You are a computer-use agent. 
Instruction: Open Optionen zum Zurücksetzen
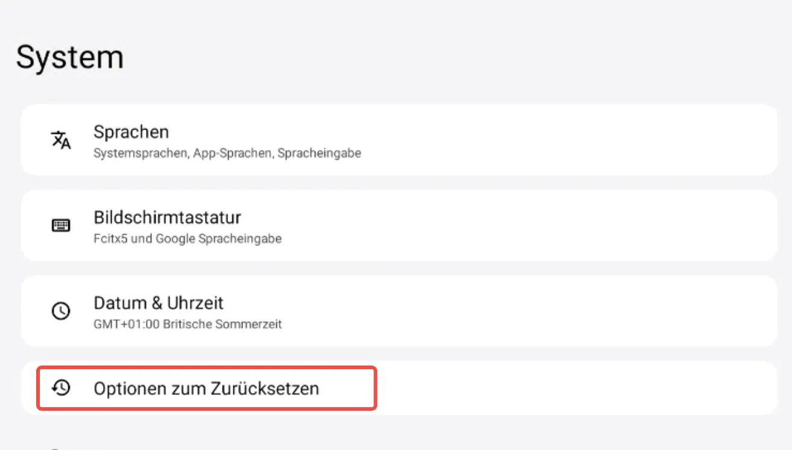tap(206, 388)
